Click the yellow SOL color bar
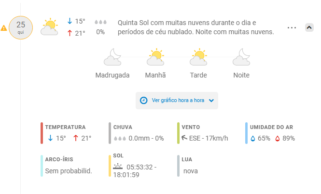 tap(110, 166)
